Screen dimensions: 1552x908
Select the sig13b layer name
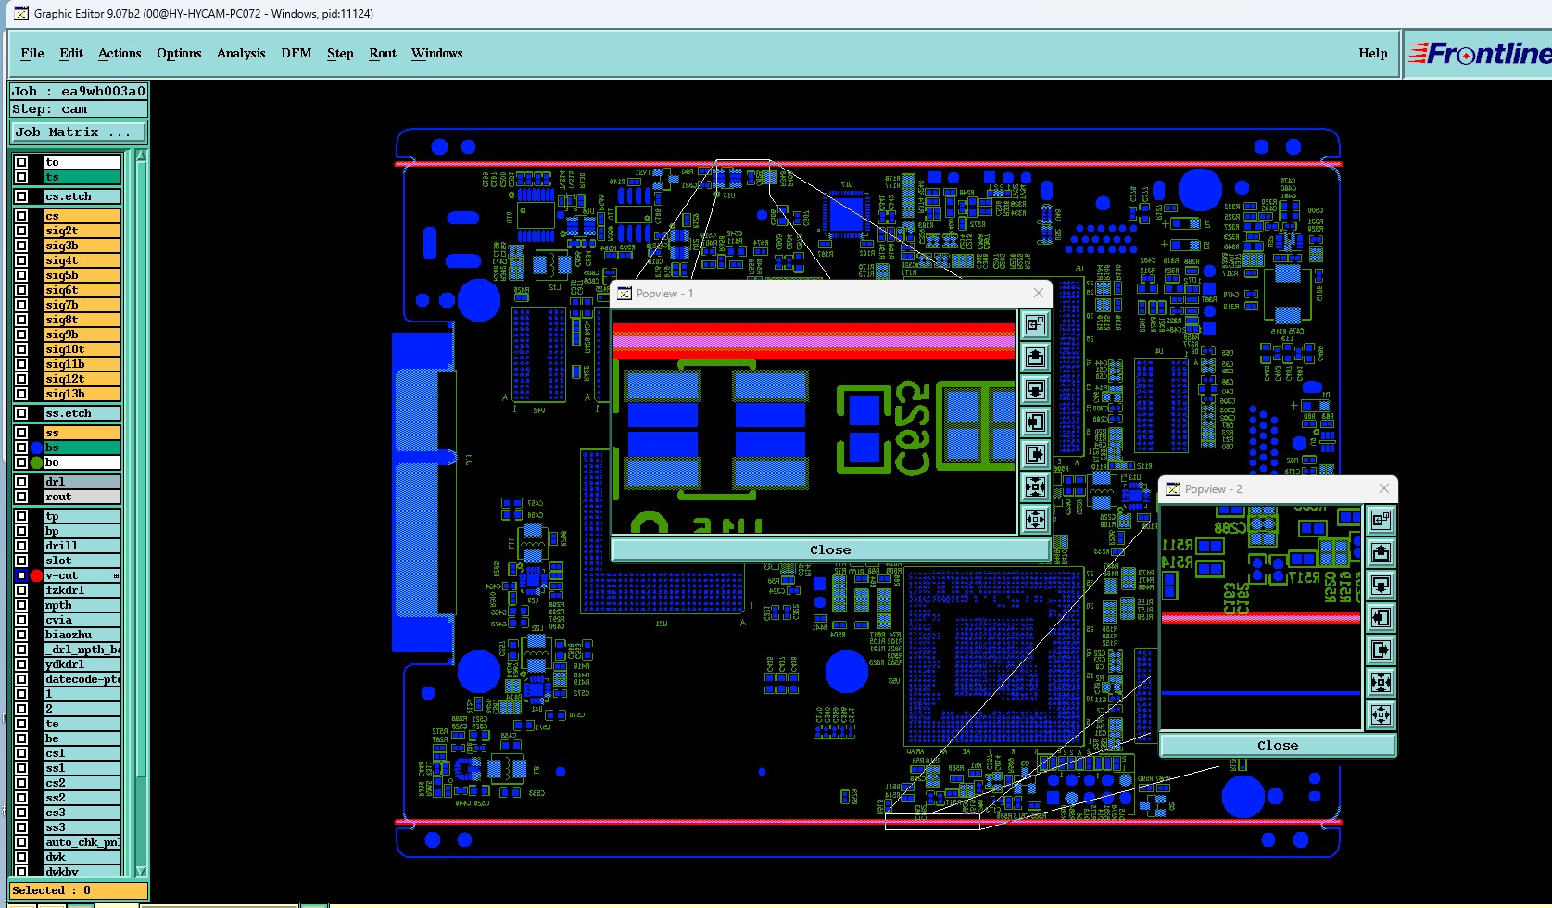coord(82,394)
